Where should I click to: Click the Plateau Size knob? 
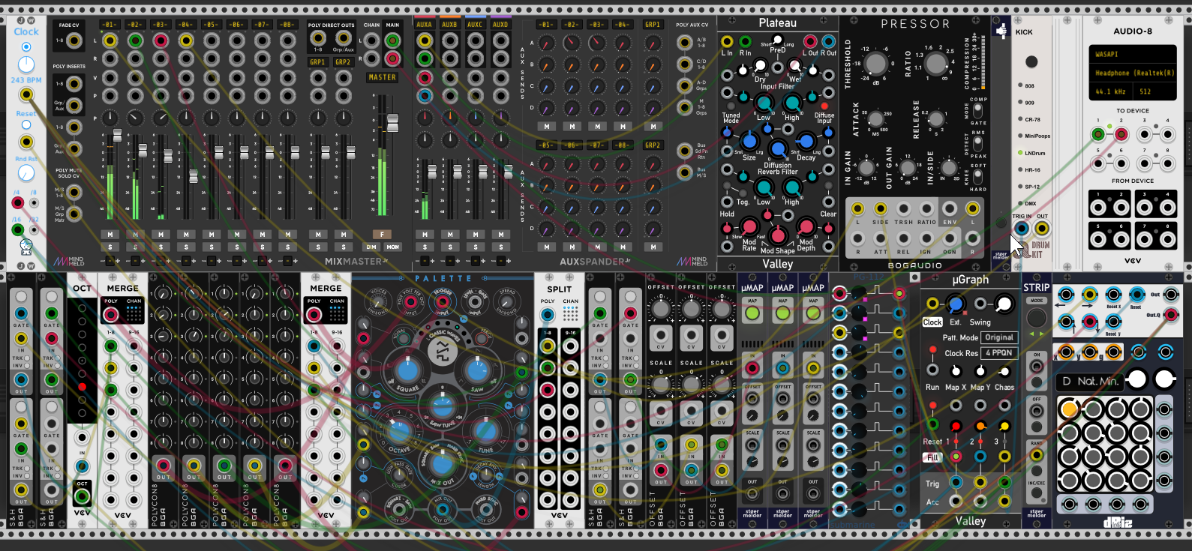(749, 140)
